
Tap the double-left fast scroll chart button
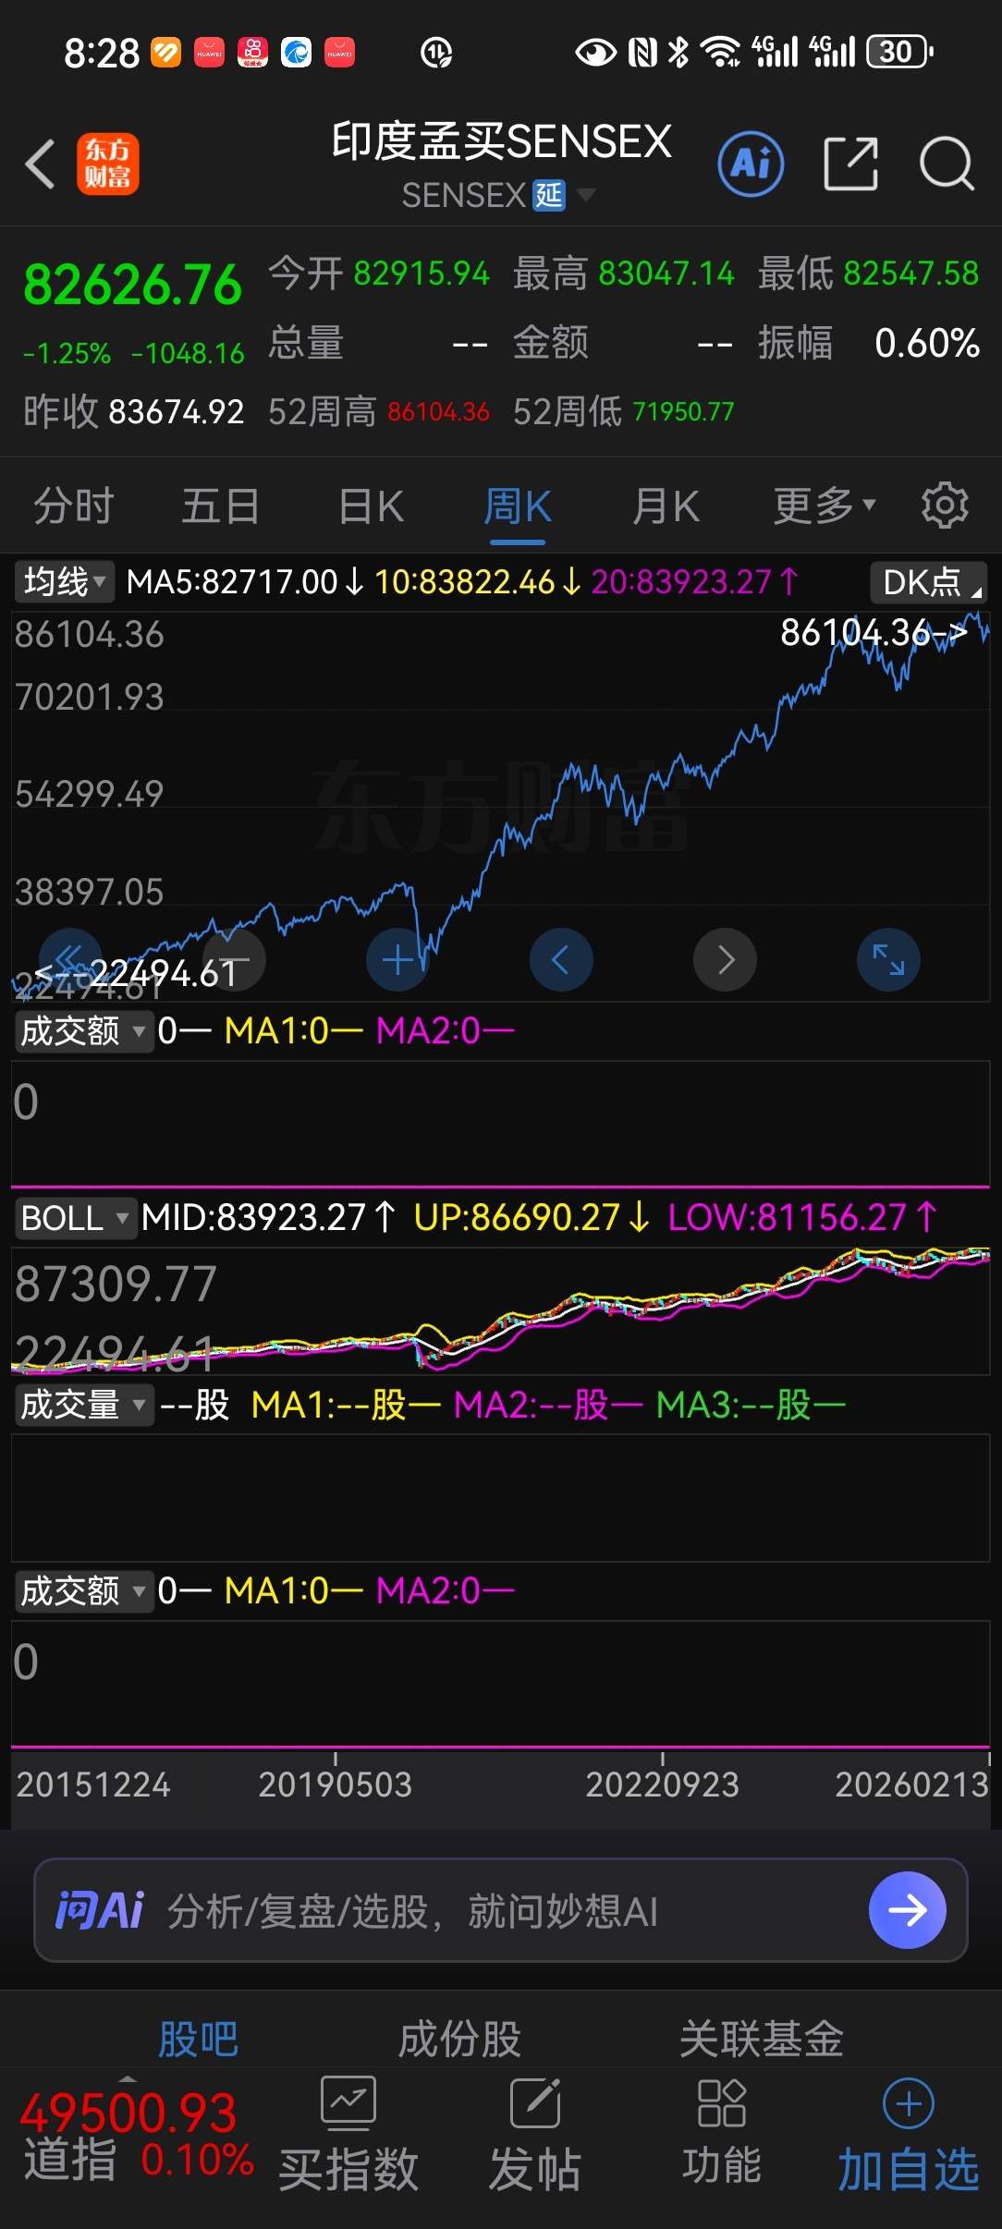(69, 959)
